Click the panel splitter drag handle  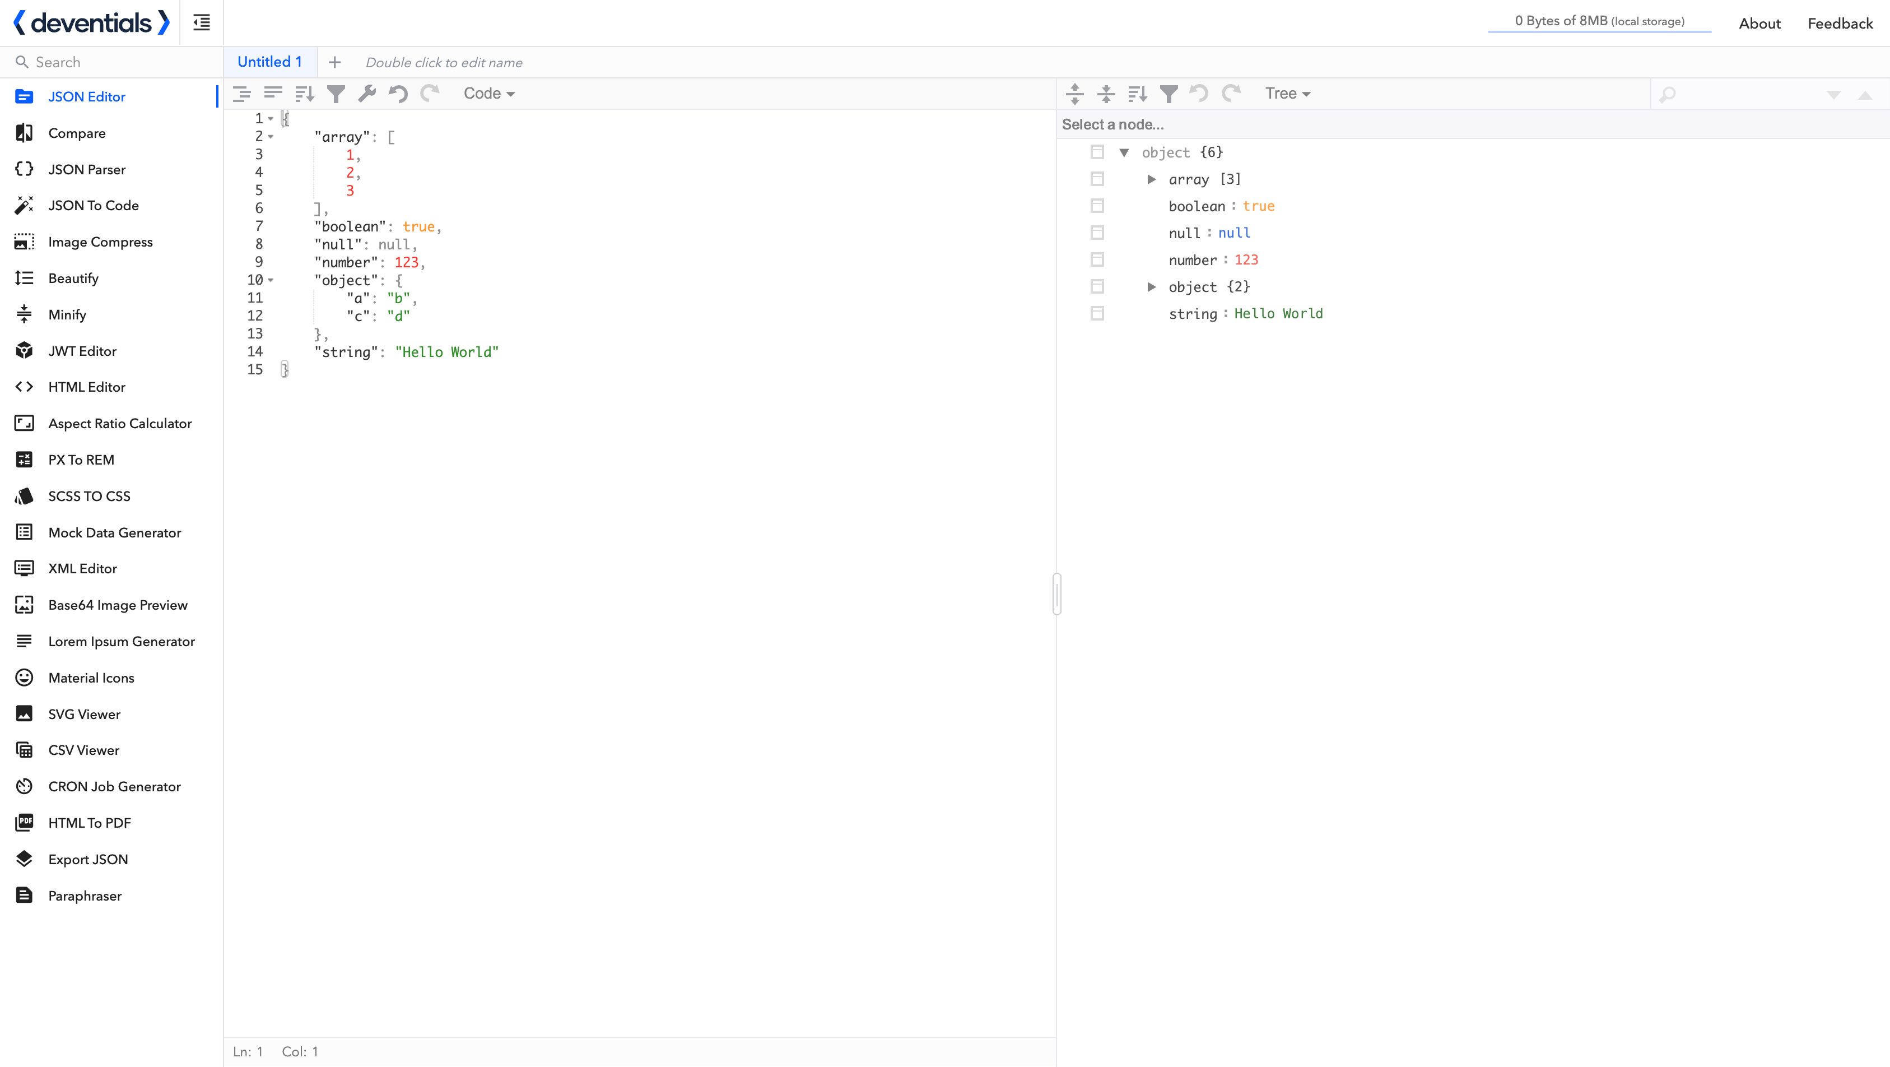[x=1056, y=593]
